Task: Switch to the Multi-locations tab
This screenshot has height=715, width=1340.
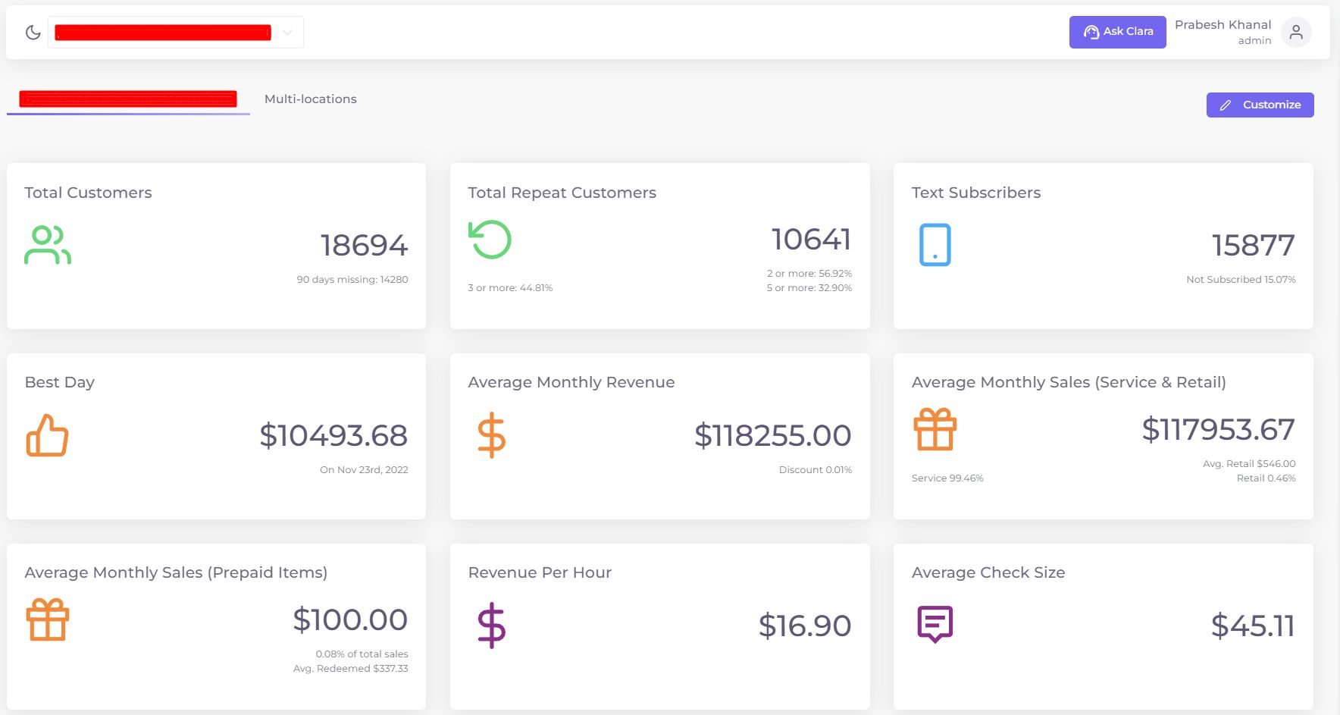Action: (x=310, y=99)
